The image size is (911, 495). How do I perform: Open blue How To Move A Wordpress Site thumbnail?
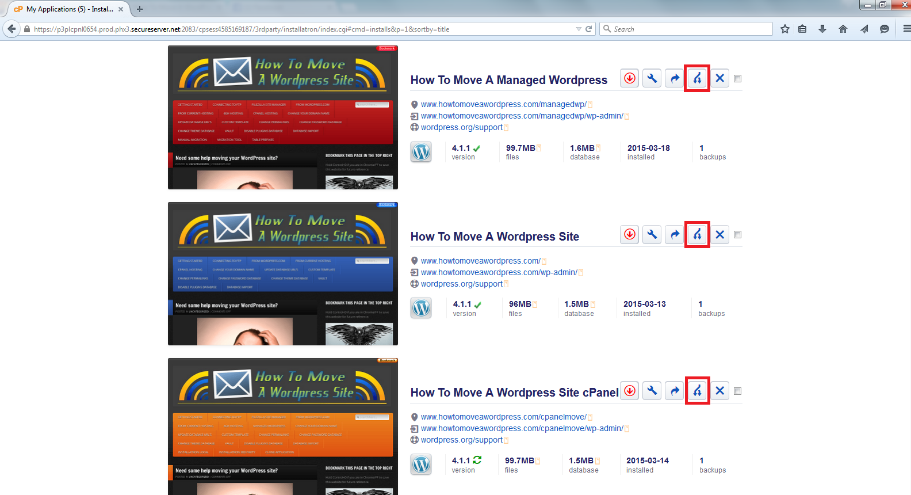(283, 274)
